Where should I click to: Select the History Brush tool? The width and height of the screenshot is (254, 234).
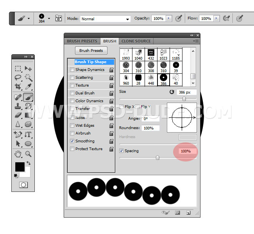click(x=28, y=106)
